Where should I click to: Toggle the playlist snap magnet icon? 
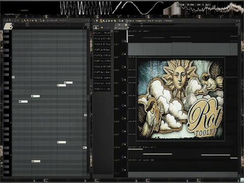coord(97,21)
